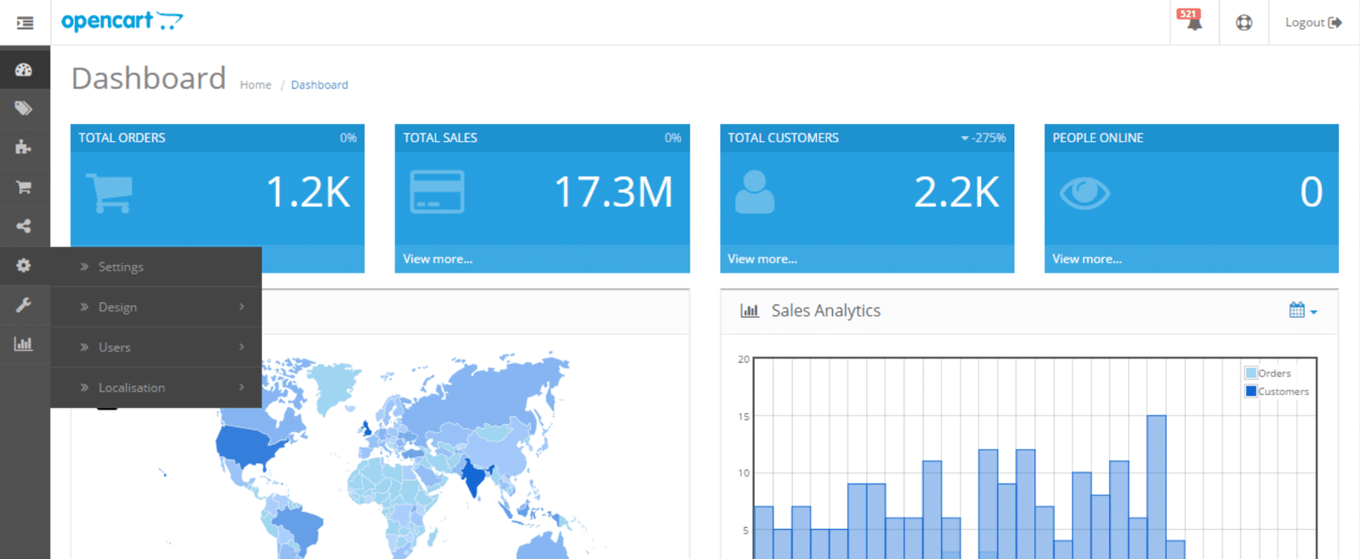Expand the Design submenu arrow
The image size is (1360, 559).
tap(241, 307)
